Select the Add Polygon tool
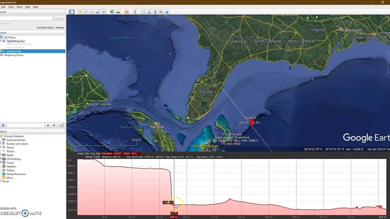Screen dimensions: 390x219 tap(86, 12)
